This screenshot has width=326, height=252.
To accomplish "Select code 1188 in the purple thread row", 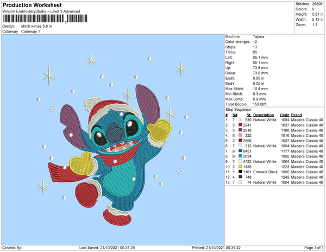I will click(285, 130).
